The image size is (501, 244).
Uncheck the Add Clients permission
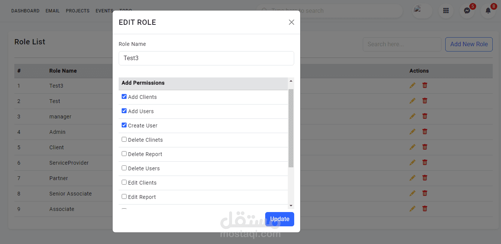click(124, 97)
